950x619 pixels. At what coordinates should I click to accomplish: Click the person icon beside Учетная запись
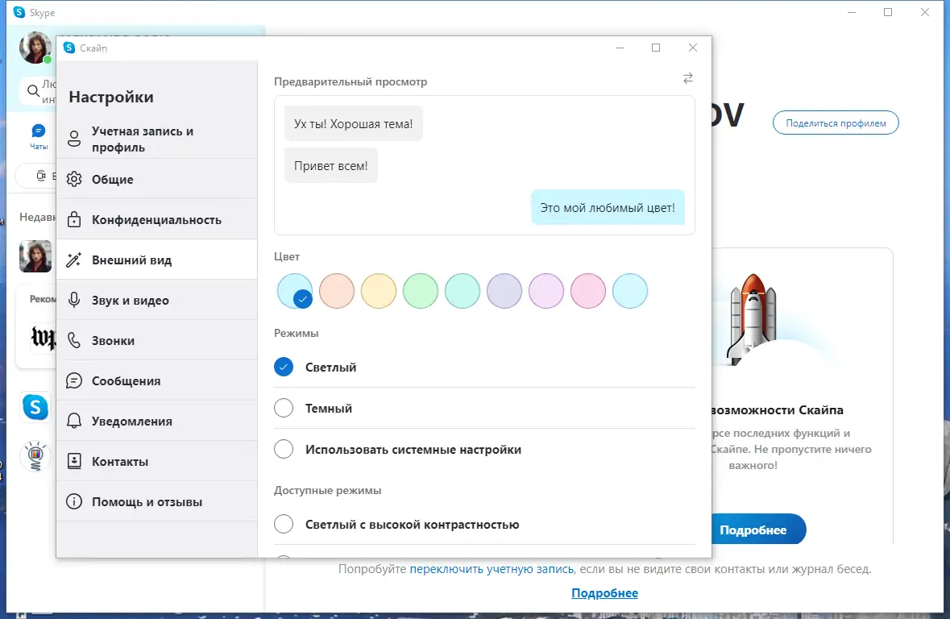74,139
